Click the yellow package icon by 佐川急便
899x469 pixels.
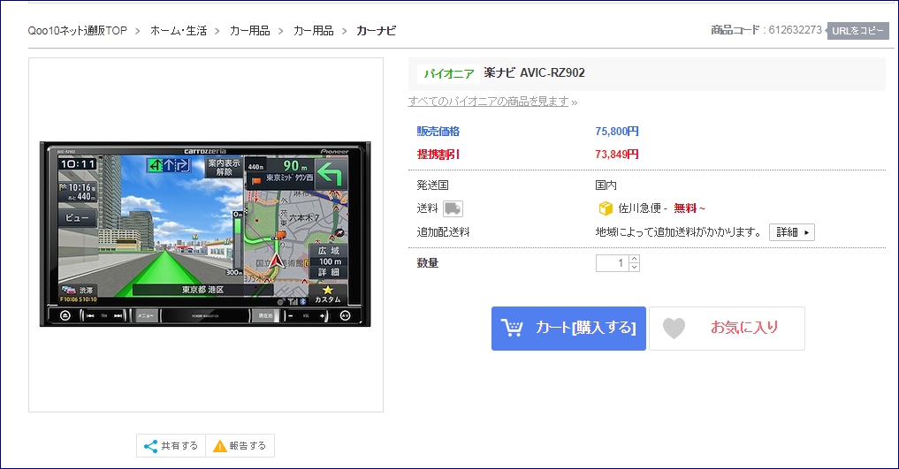click(606, 208)
